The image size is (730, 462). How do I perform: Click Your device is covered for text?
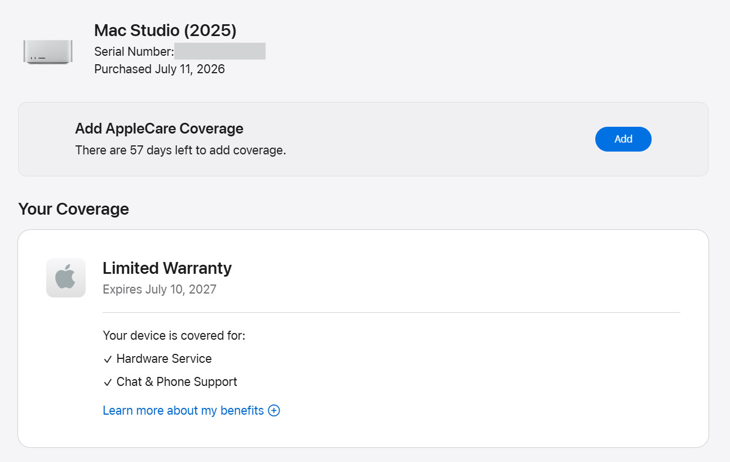[174, 336]
